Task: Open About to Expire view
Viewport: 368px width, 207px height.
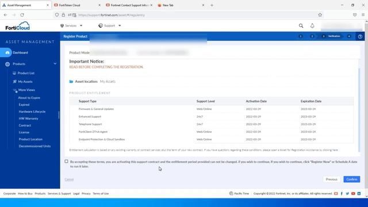Action: pyautogui.click(x=29, y=98)
